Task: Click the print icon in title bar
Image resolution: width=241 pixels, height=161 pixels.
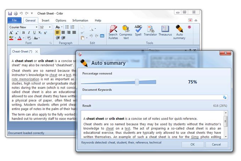Action: [x=16, y=13]
